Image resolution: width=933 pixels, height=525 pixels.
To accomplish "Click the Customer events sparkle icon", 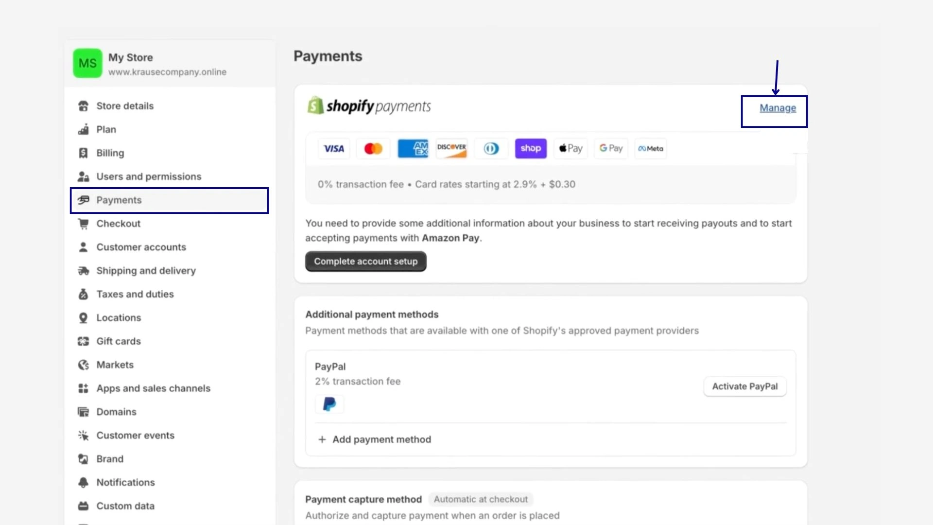I will pos(83,436).
